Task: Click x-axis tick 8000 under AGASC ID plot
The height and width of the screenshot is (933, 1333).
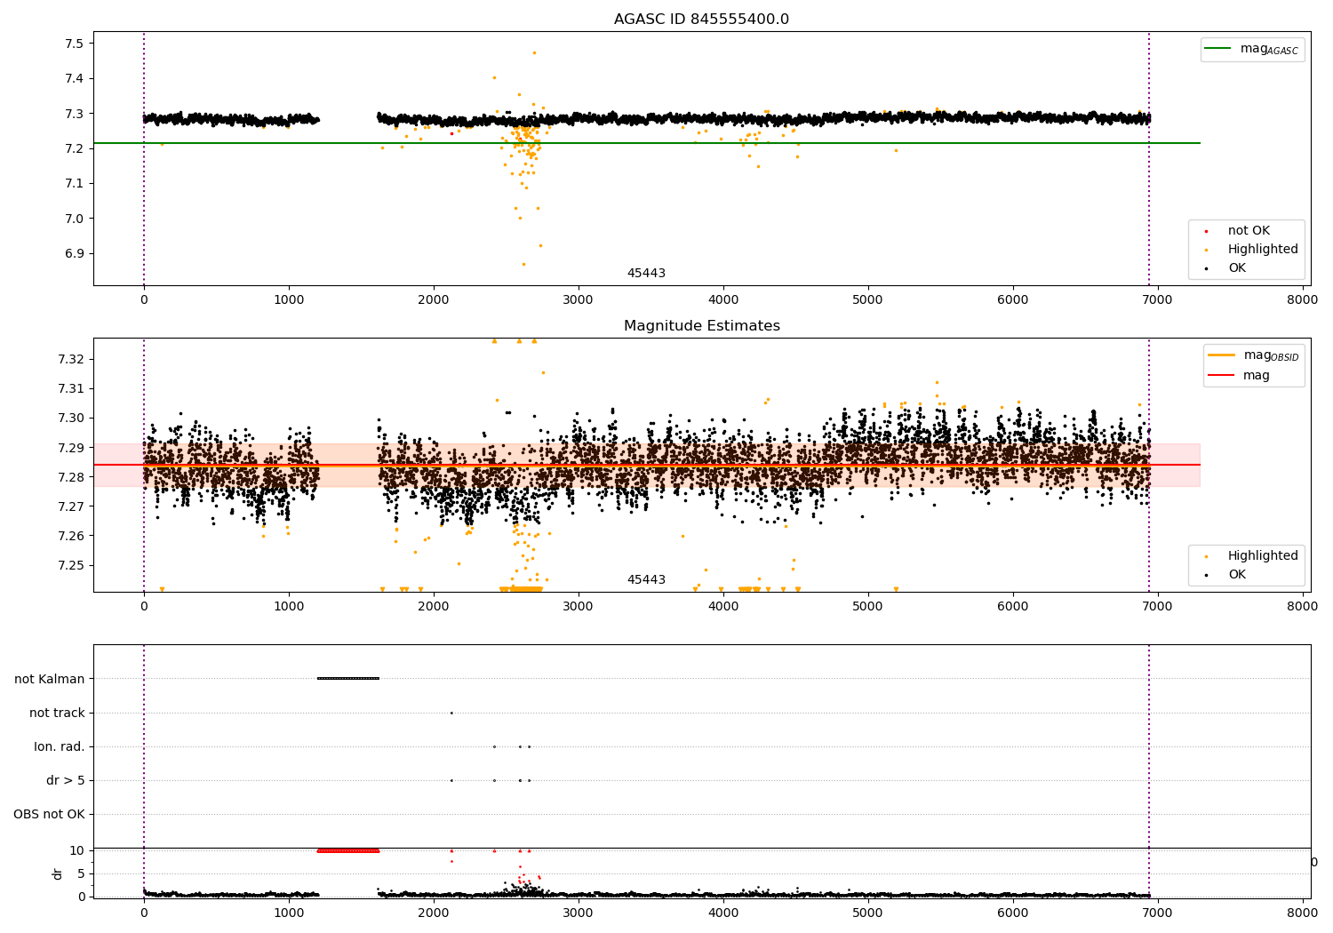Action: [x=1303, y=299]
